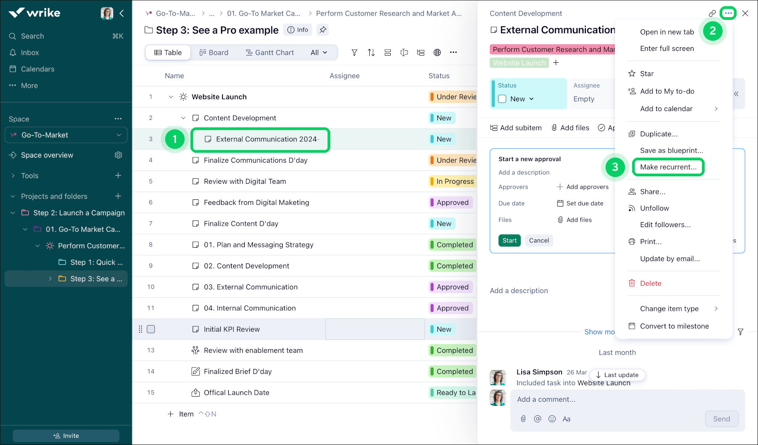The height and width of the screenshot is (445, 758).
Task: Collapse the wrike sidebar with arrow
Action: tap(122, 13)
